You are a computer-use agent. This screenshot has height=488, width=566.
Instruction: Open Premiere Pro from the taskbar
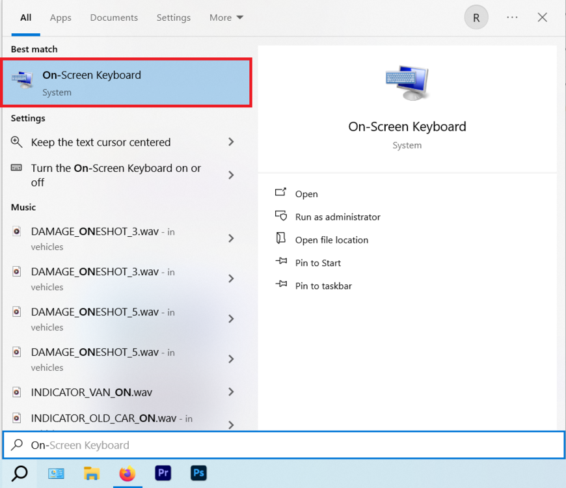click(x=163, y=474)
